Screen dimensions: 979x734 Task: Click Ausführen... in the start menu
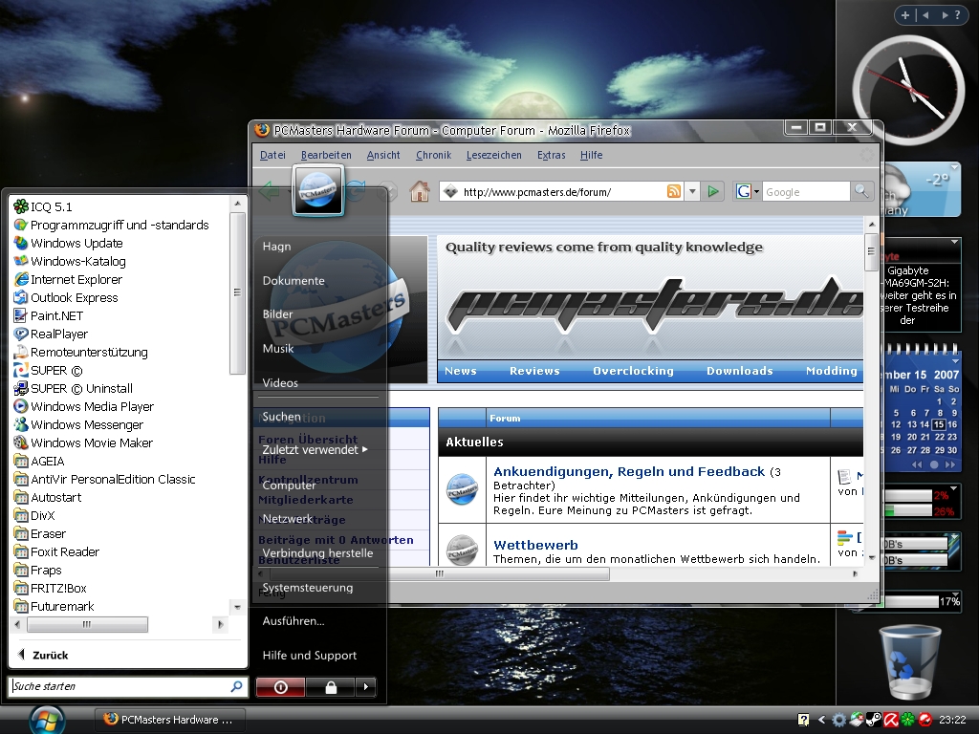pos(294,621)
